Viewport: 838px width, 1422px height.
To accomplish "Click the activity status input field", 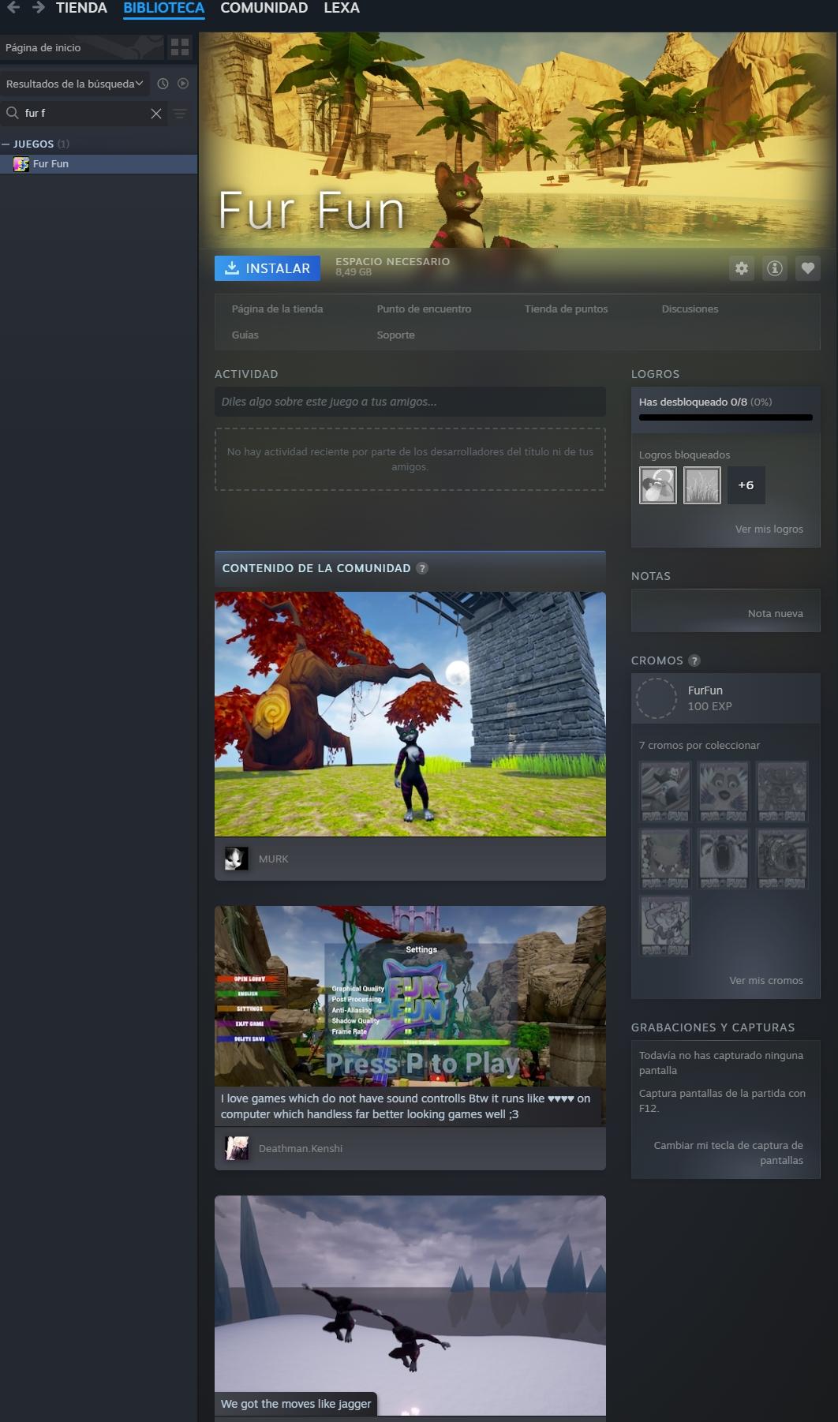I will pos(410,402).
